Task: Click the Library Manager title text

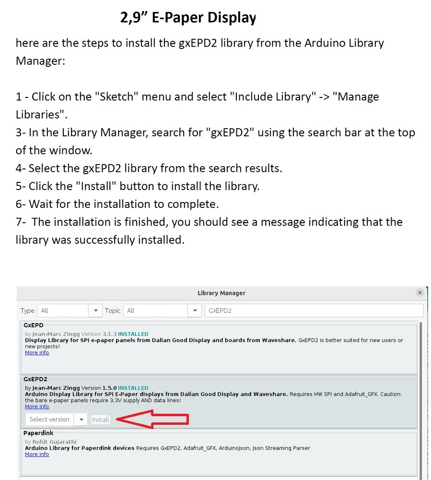Action: [221, 293]
